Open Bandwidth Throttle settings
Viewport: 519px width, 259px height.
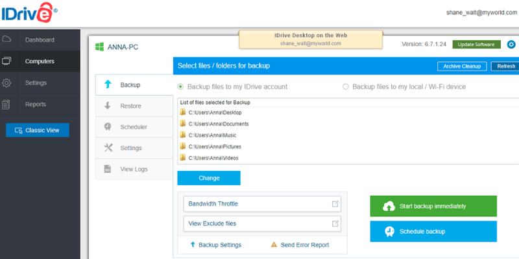262,204
